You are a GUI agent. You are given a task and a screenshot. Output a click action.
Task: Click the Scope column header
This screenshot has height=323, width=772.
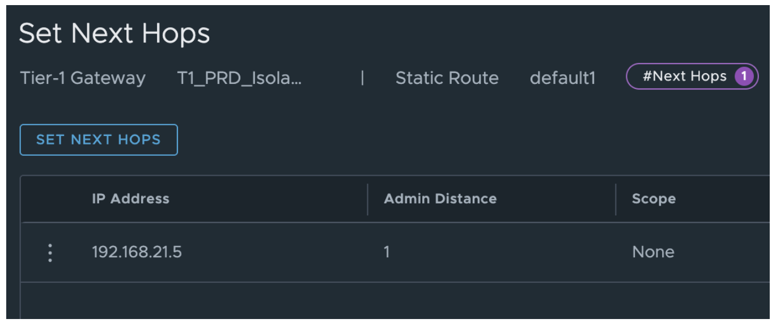(654, 199)
